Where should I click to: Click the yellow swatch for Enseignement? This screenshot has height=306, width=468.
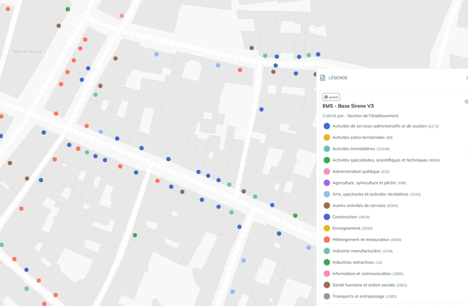point(327,228)
